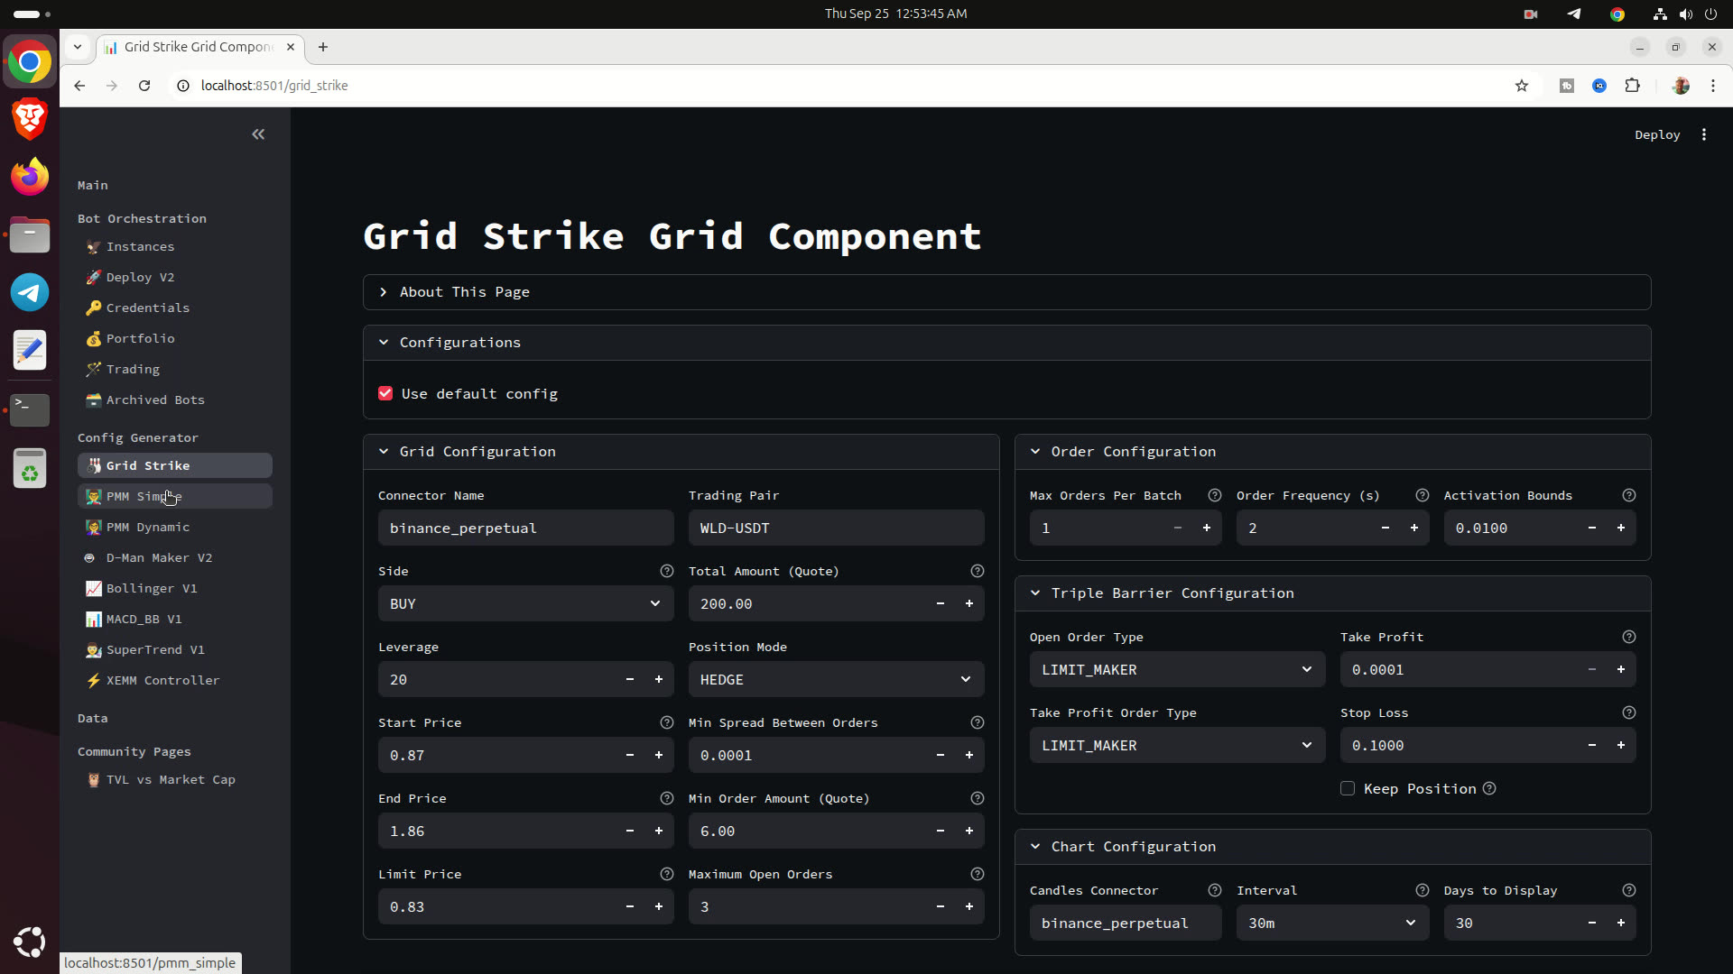This screenshot has height=974, width=1733.
Task: Reload the page using the refresh icon
Action: point(144,86)
